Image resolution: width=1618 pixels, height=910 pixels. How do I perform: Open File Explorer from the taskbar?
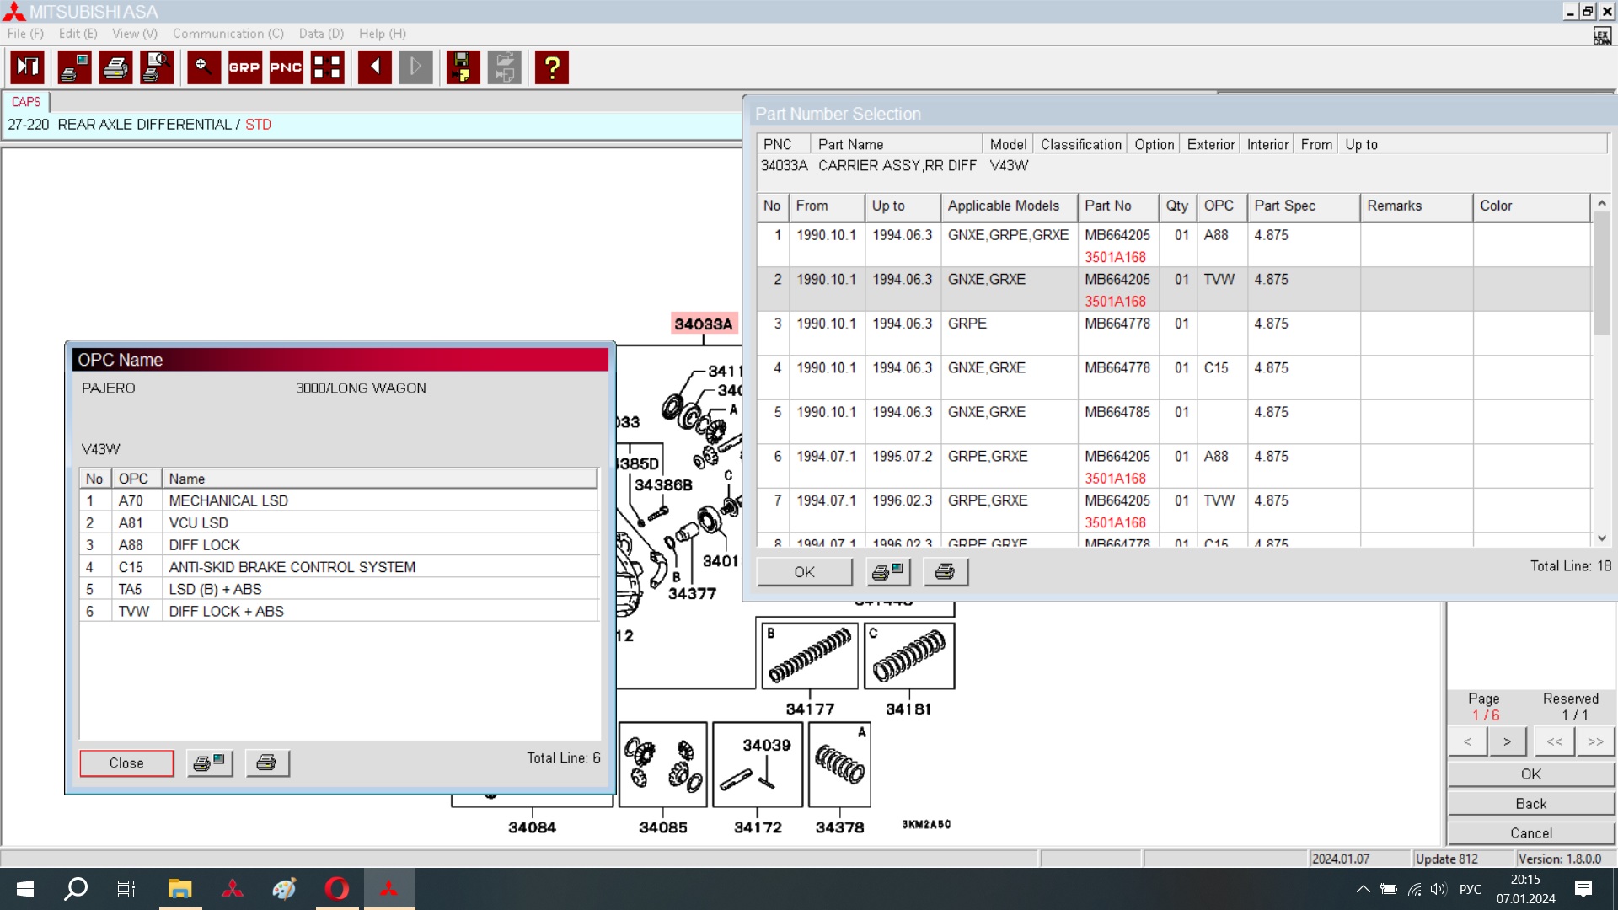[179, 888]
